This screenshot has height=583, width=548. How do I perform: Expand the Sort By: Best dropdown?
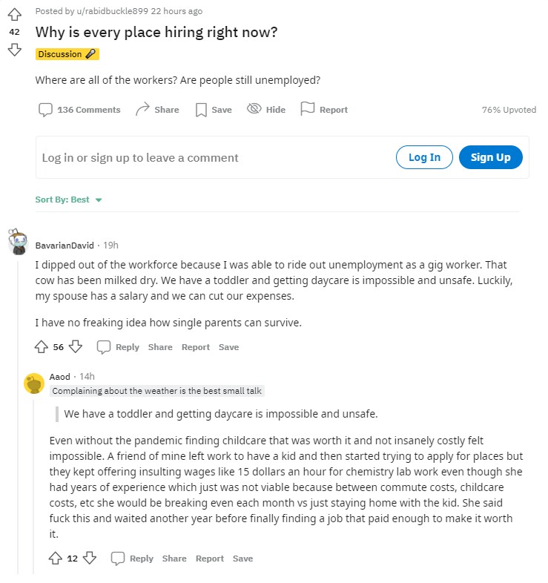click(68, 200)
